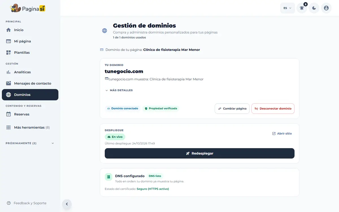Select Dominios sidebar item

(x=30, y=95)
